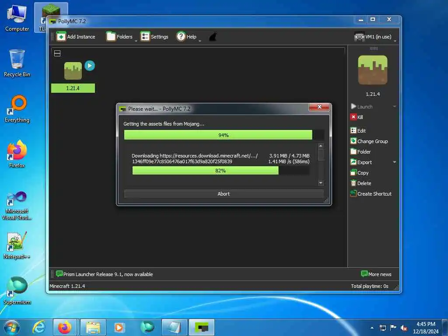Open instance Folder from sidebar
Viewport: 448px width, 336px height.
point(360,152)
